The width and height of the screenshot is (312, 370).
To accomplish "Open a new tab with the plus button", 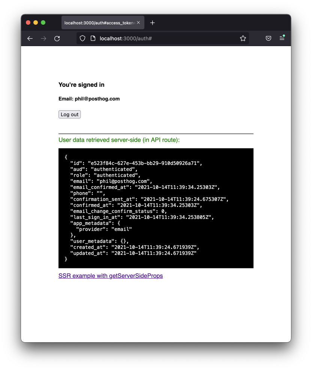I will tap(152, 22).
